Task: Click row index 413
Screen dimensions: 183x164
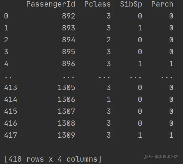Action: click(x=11, y=88)
